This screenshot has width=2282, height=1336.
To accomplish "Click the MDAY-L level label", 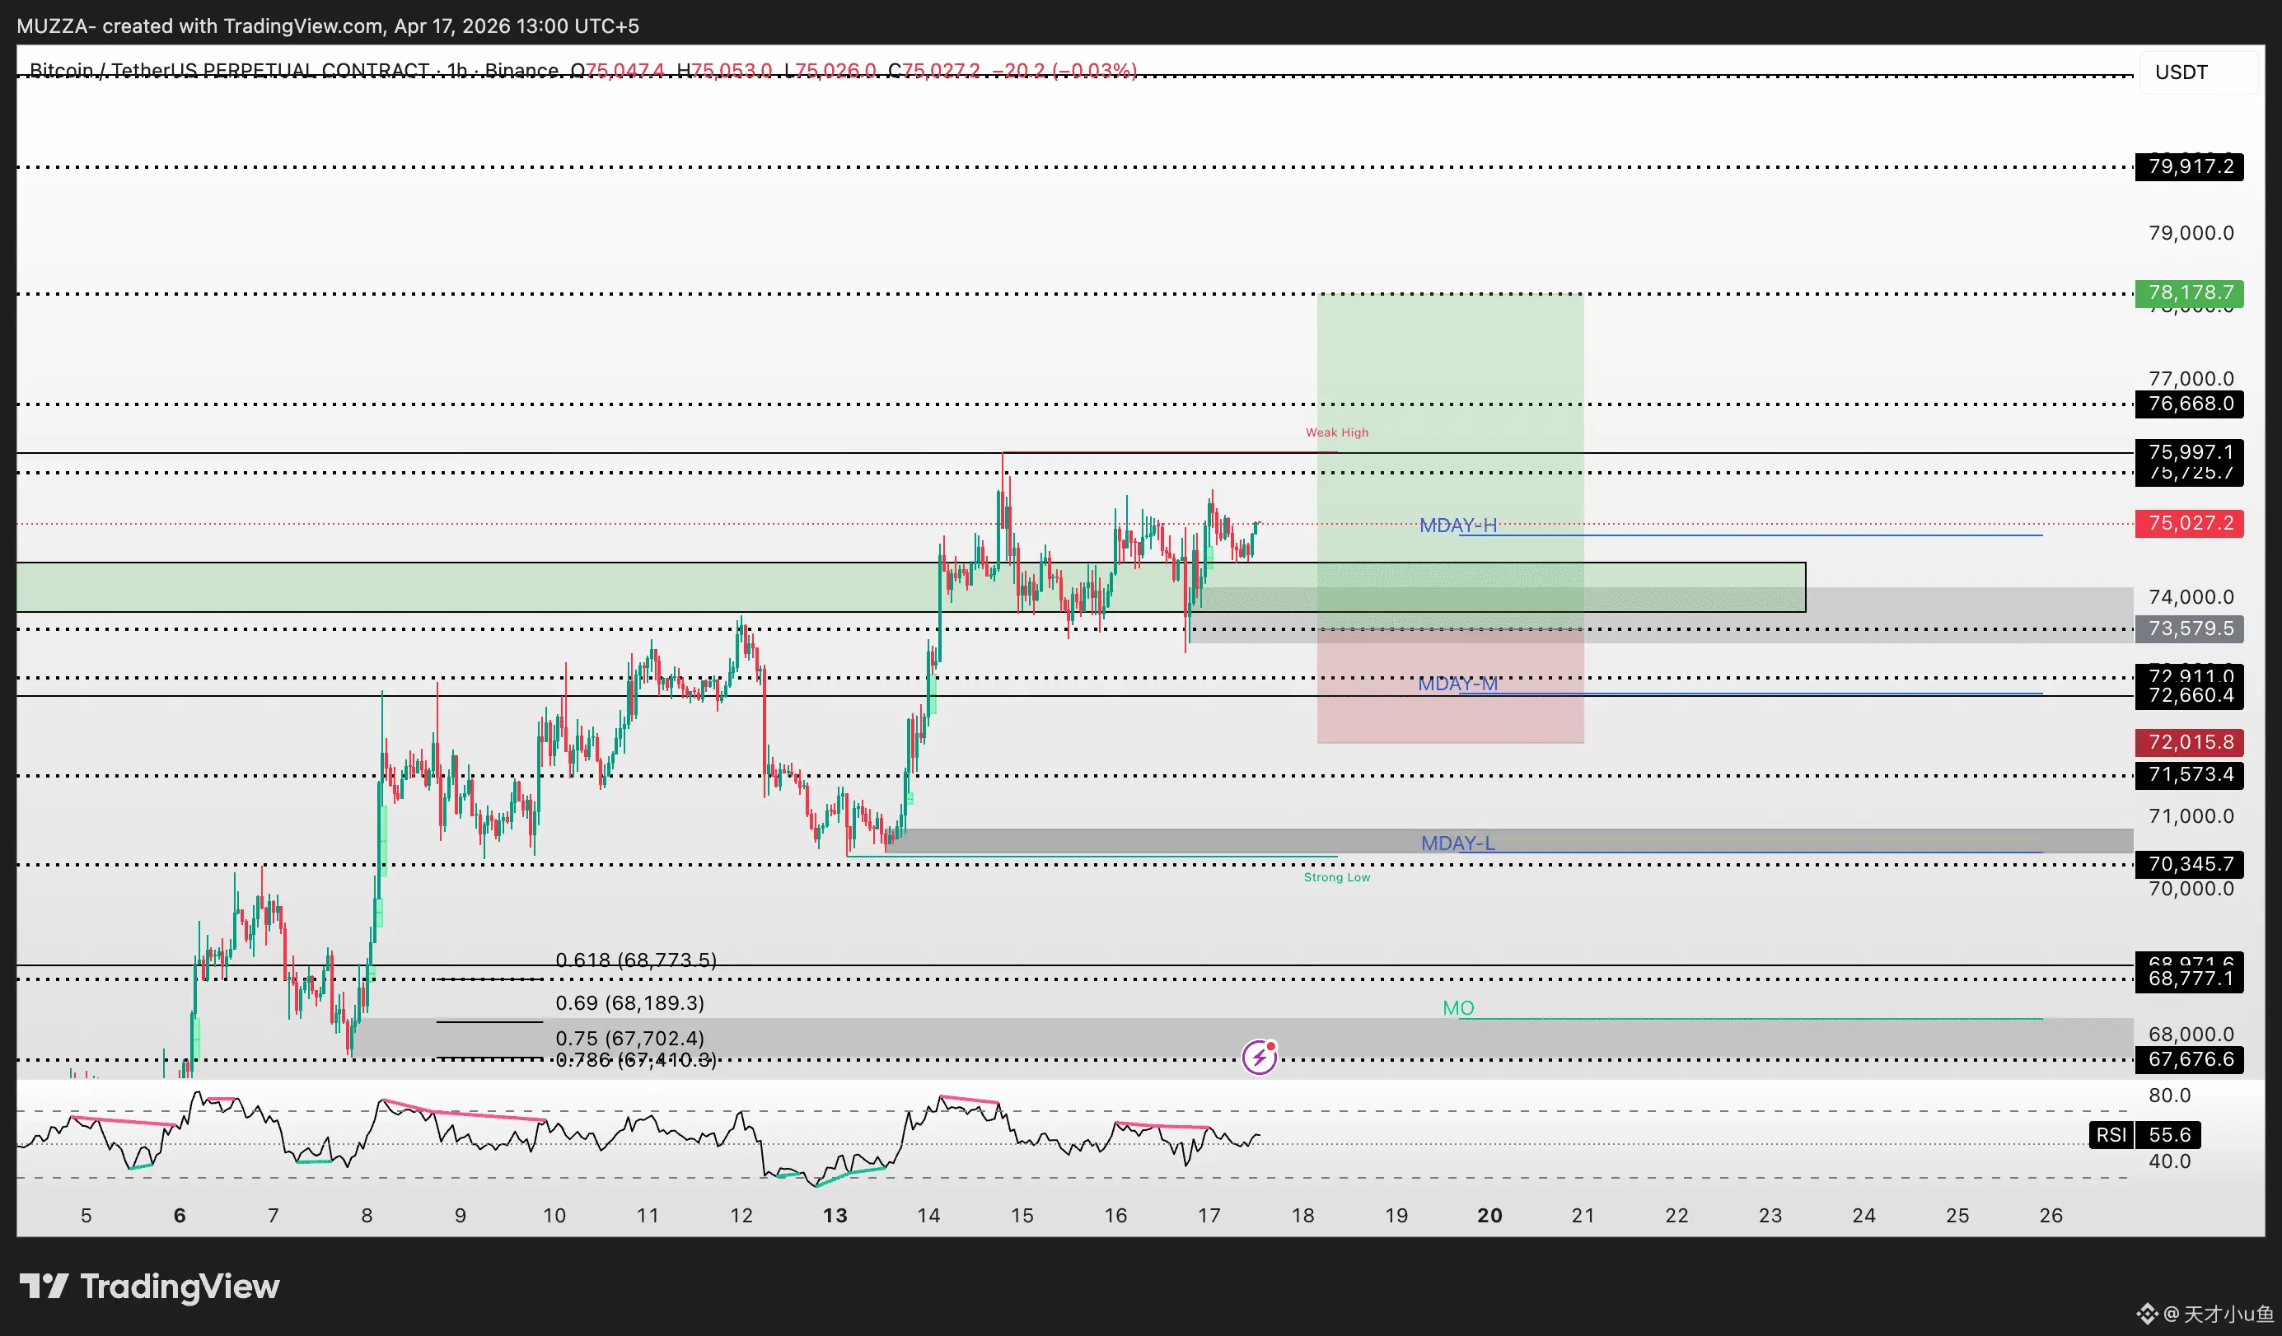I will pyautogui.click(x=1457, y=843).
